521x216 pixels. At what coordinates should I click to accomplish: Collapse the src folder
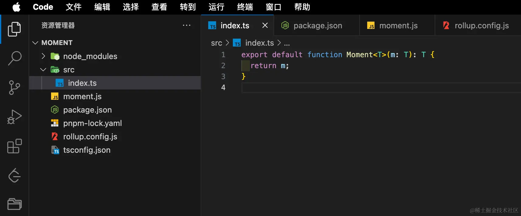pyautogui.click(x=43, y=70)
